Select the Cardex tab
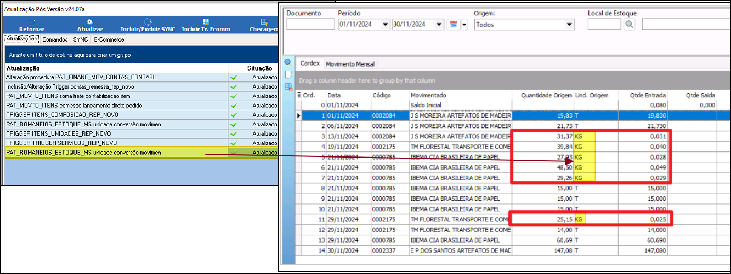 click(x=310, y=63)
